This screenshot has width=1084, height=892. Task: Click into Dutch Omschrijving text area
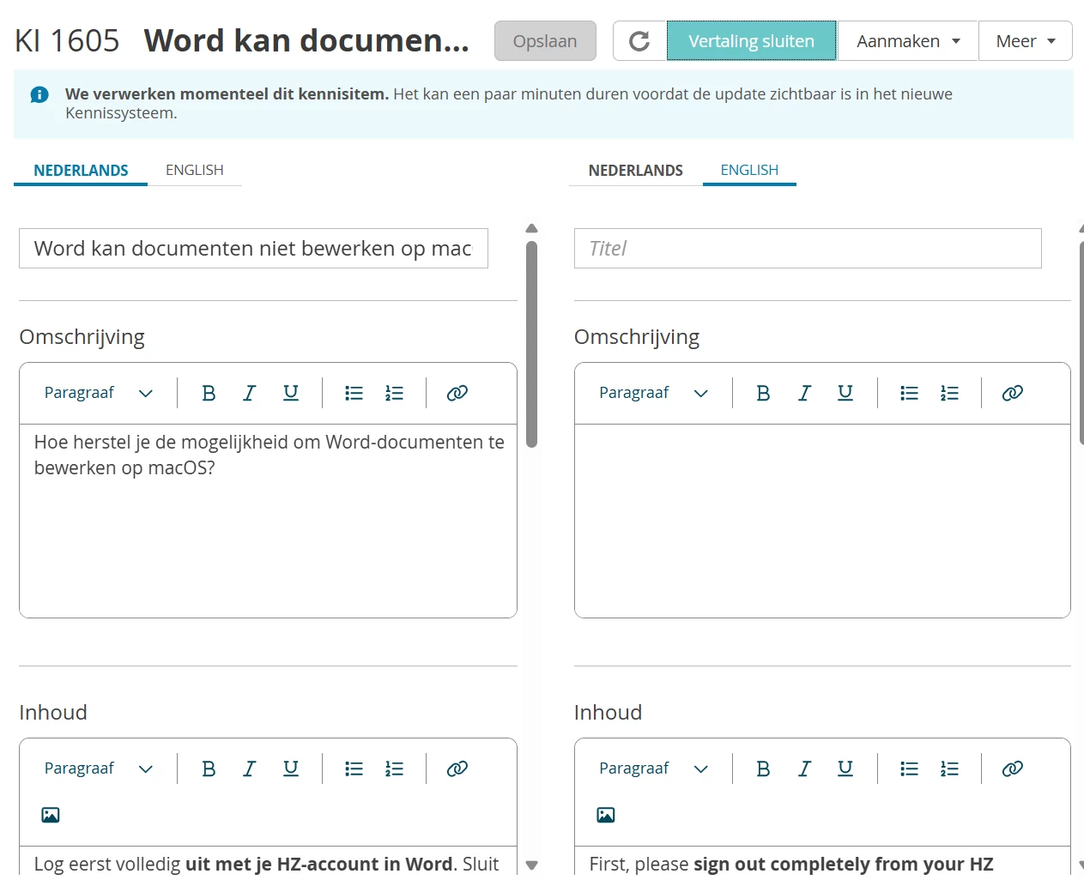(268, 521)
